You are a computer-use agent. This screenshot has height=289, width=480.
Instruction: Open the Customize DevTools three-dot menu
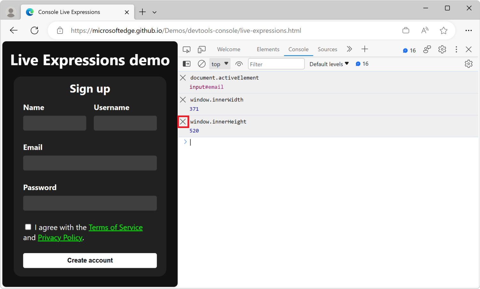[x=456, y=49]
